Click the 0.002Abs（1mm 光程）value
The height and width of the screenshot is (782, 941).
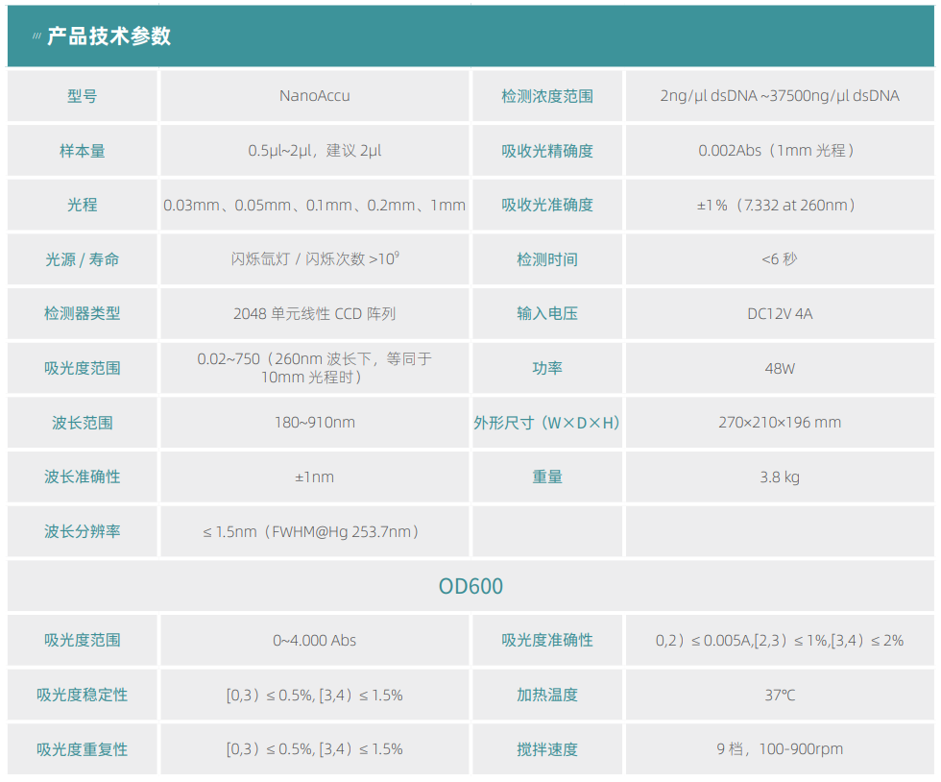click(x=778, y=151)
